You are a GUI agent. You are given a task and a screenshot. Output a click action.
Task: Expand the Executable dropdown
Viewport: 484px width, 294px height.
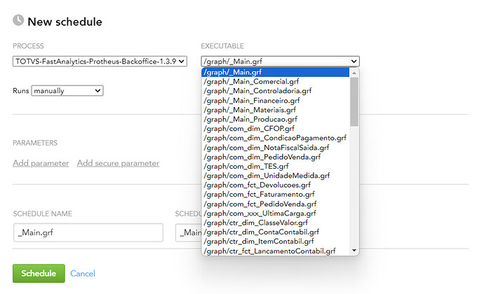[280, 62]
